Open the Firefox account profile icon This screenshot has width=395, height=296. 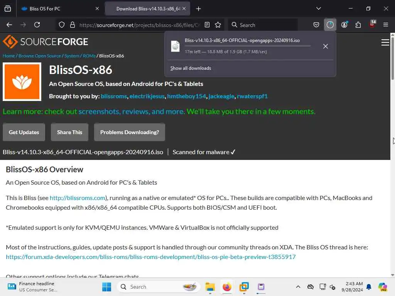pyautogui.click(x=344, y=25)
